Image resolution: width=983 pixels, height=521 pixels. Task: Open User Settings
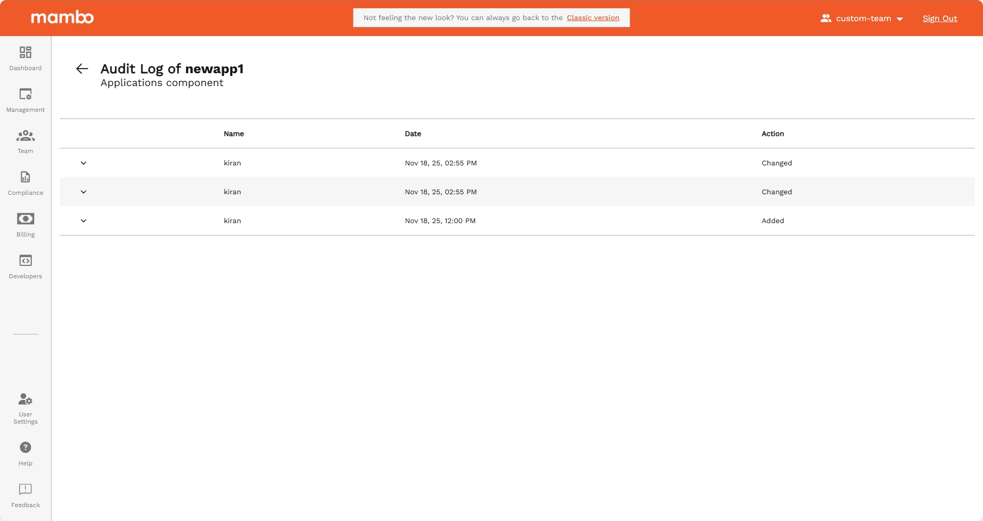25,407
